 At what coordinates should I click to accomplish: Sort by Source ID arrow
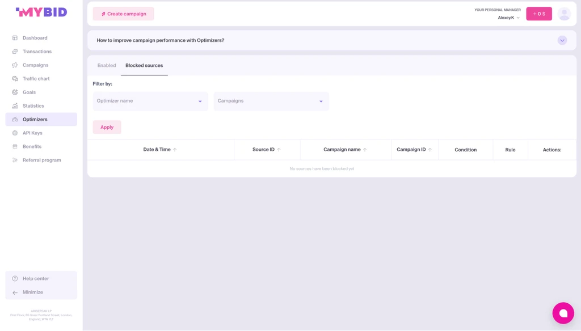tap(279, 150)
